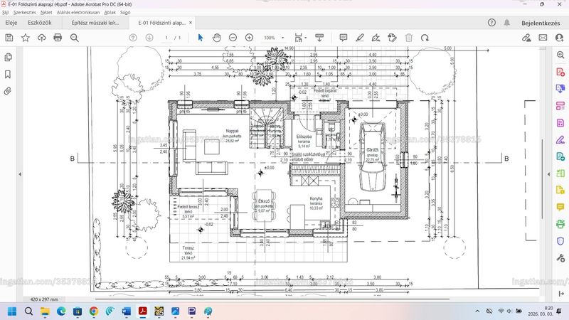Expand the left navigation pane arrow
This screenshot has height=320, width=569.
click(x=20, y=174)
